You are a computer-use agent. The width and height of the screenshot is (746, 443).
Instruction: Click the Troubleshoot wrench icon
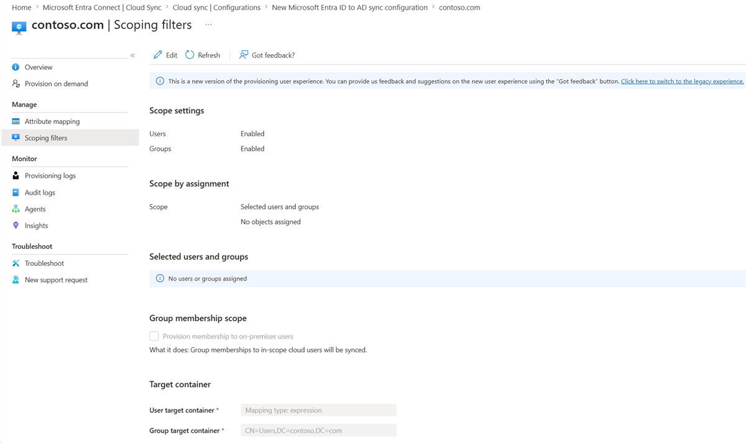click(x=16, y=263)
